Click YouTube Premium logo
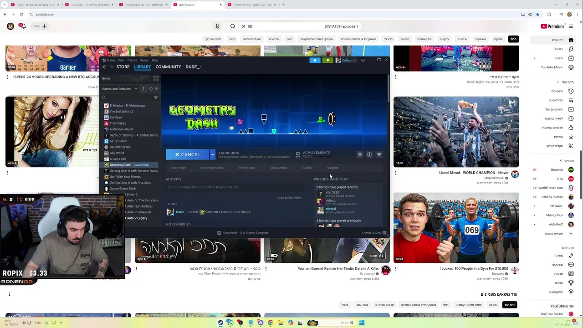This screenshot has height=328, width=583. click(552, 26)
